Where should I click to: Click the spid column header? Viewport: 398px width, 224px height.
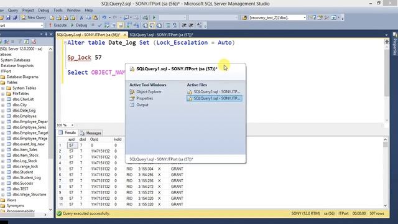72,139
